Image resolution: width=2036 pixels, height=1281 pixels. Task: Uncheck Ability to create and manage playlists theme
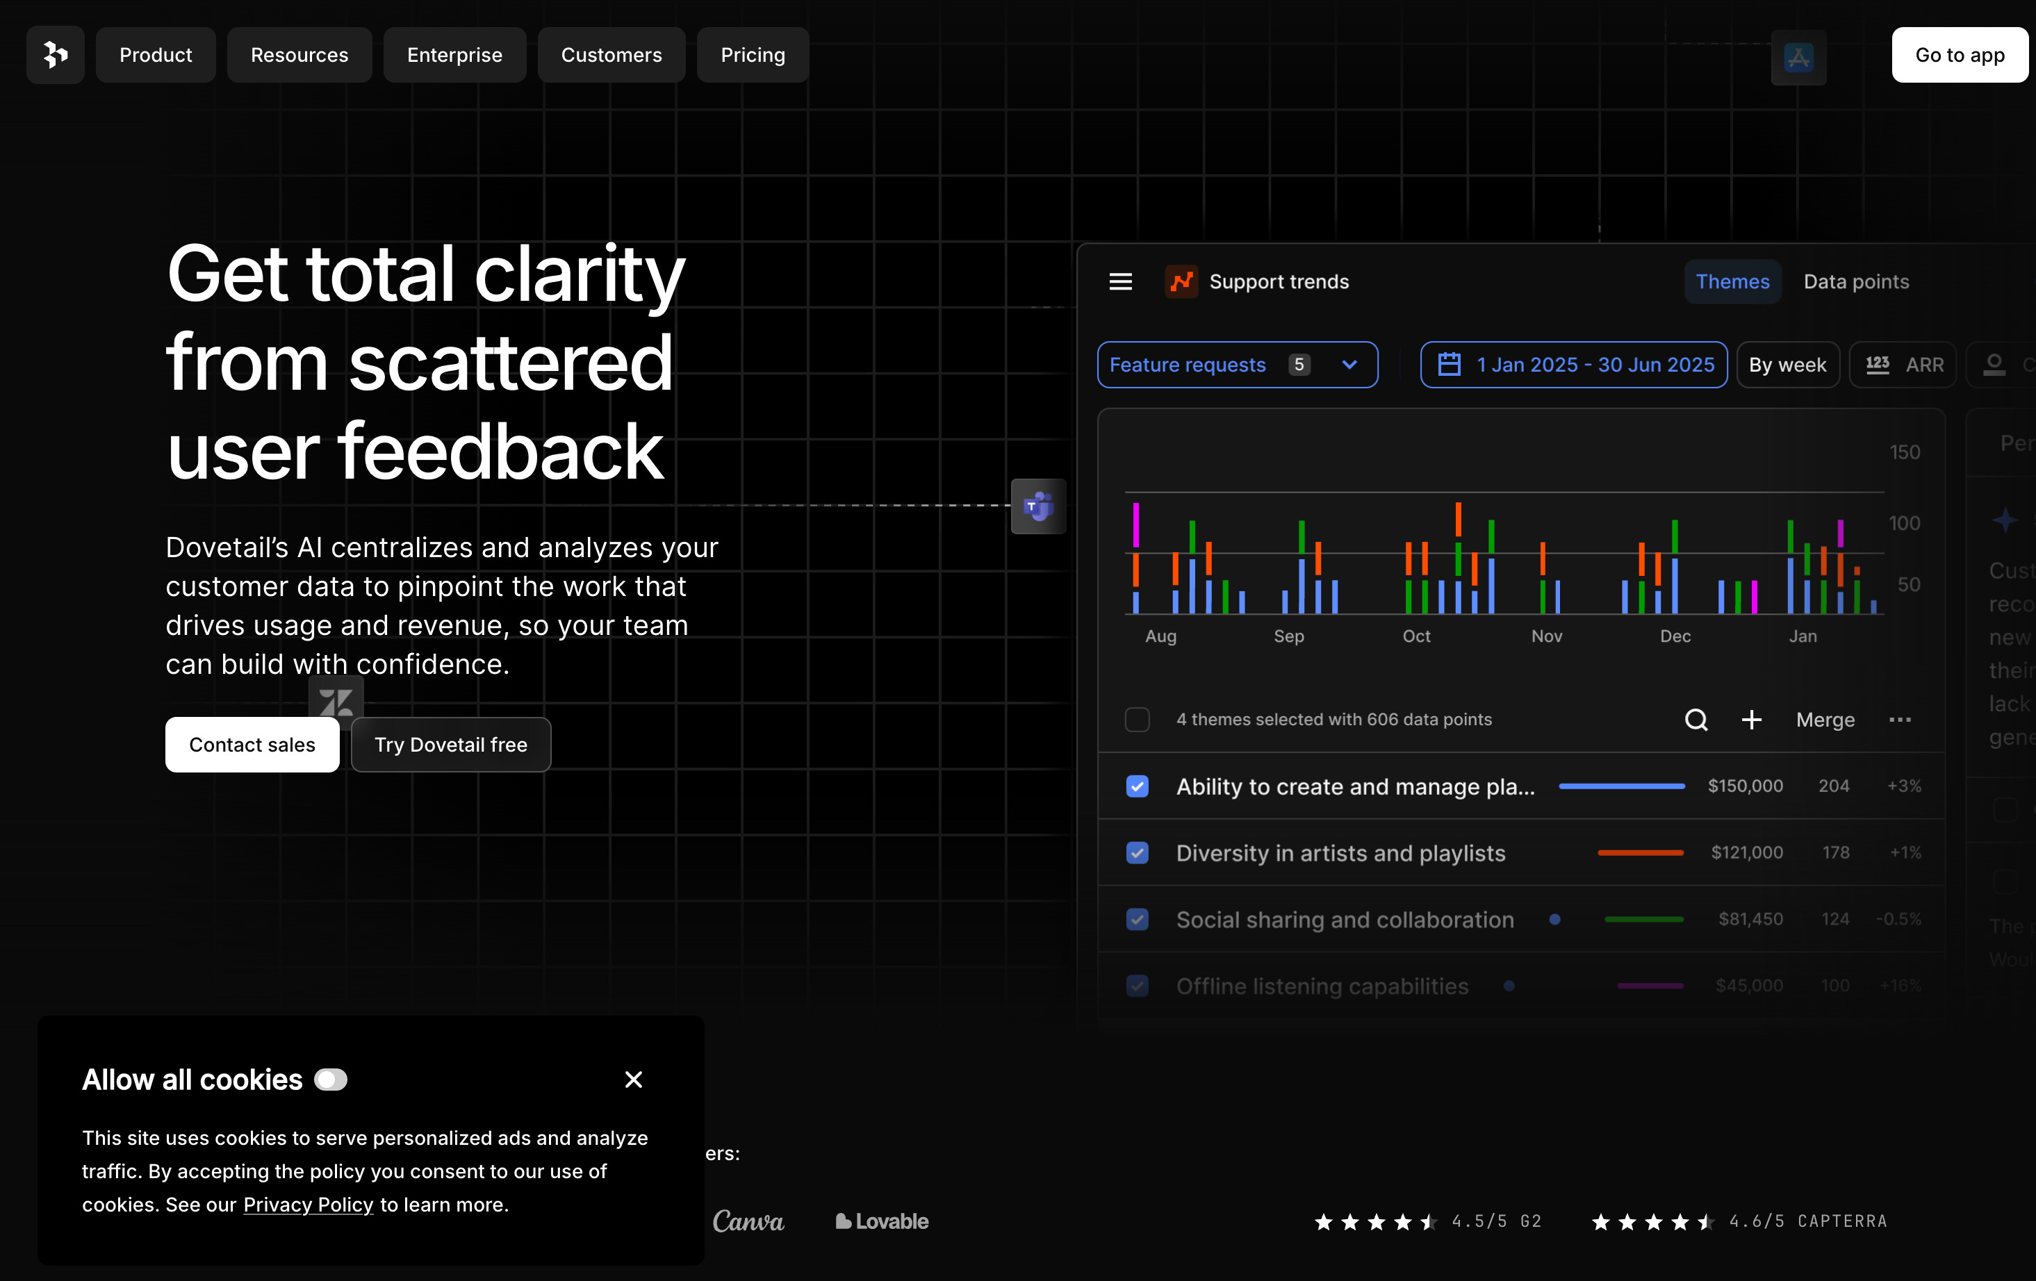click(1138, 786)
